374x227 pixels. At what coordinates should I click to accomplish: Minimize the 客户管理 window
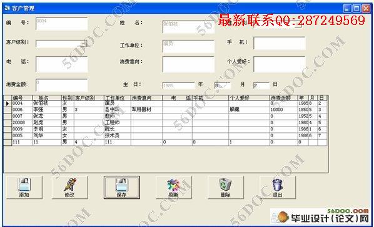point(347,9)
